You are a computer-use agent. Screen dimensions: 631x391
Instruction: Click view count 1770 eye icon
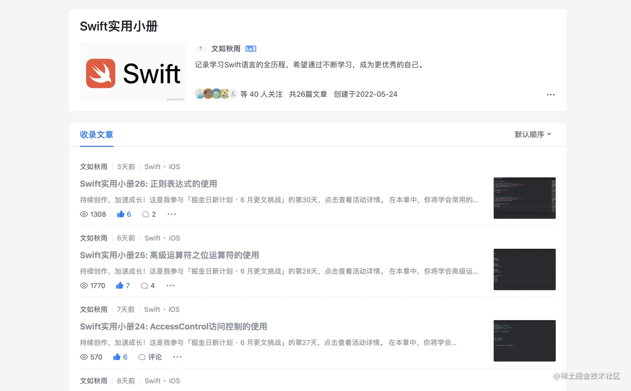(84, 285)
